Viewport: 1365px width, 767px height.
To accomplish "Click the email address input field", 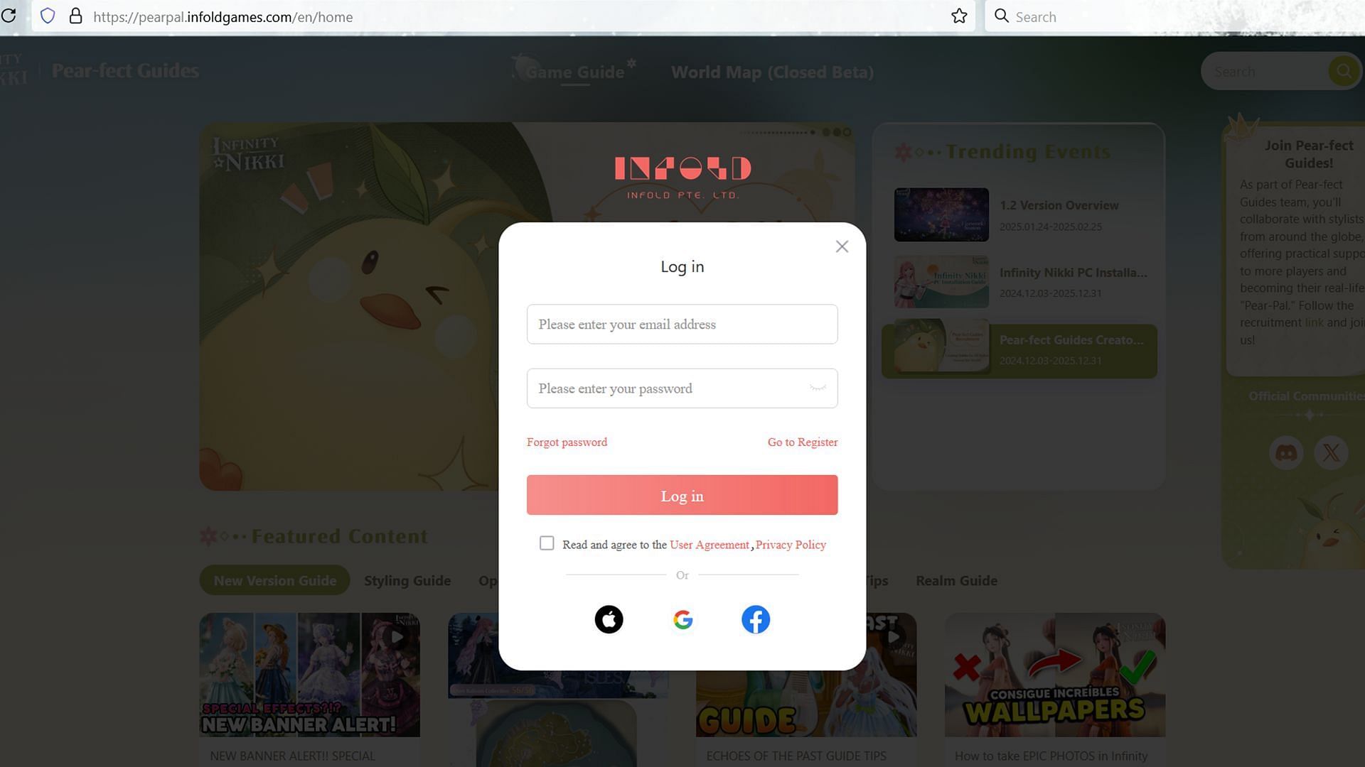I will pos(682,323).
